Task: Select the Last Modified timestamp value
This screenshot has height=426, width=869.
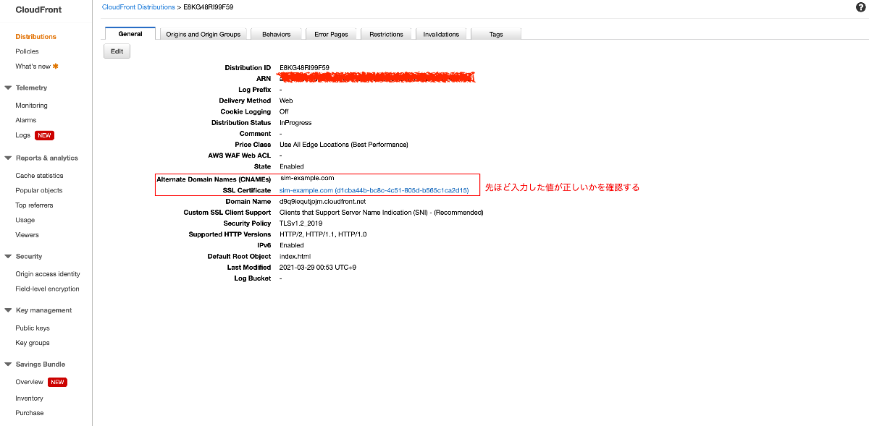Action: (x=317, y=268)
